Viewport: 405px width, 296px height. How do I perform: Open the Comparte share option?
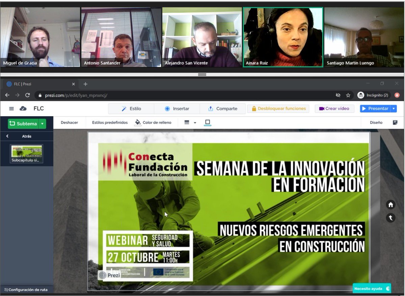223,108
